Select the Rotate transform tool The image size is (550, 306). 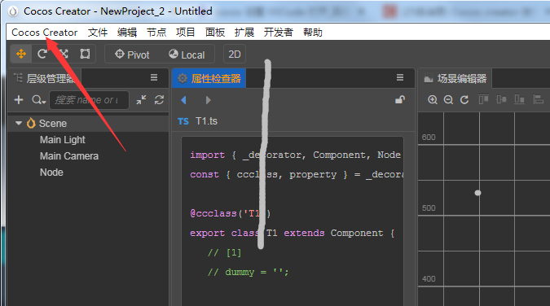point(42,54)
